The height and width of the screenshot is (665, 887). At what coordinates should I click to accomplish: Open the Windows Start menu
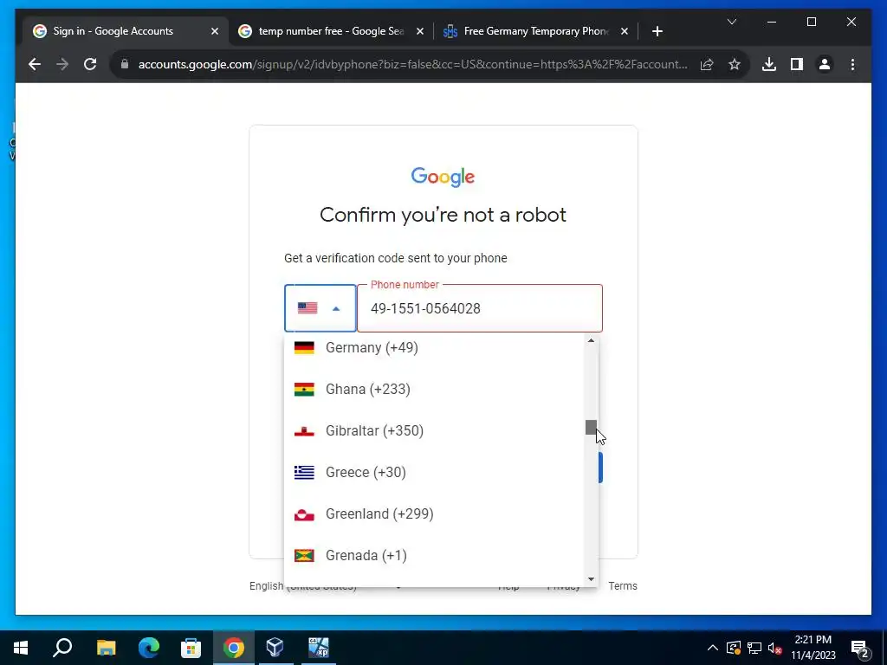(21, 648)
